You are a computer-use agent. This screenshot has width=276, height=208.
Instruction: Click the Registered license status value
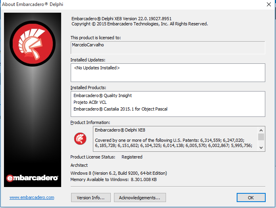pos(132,157)
